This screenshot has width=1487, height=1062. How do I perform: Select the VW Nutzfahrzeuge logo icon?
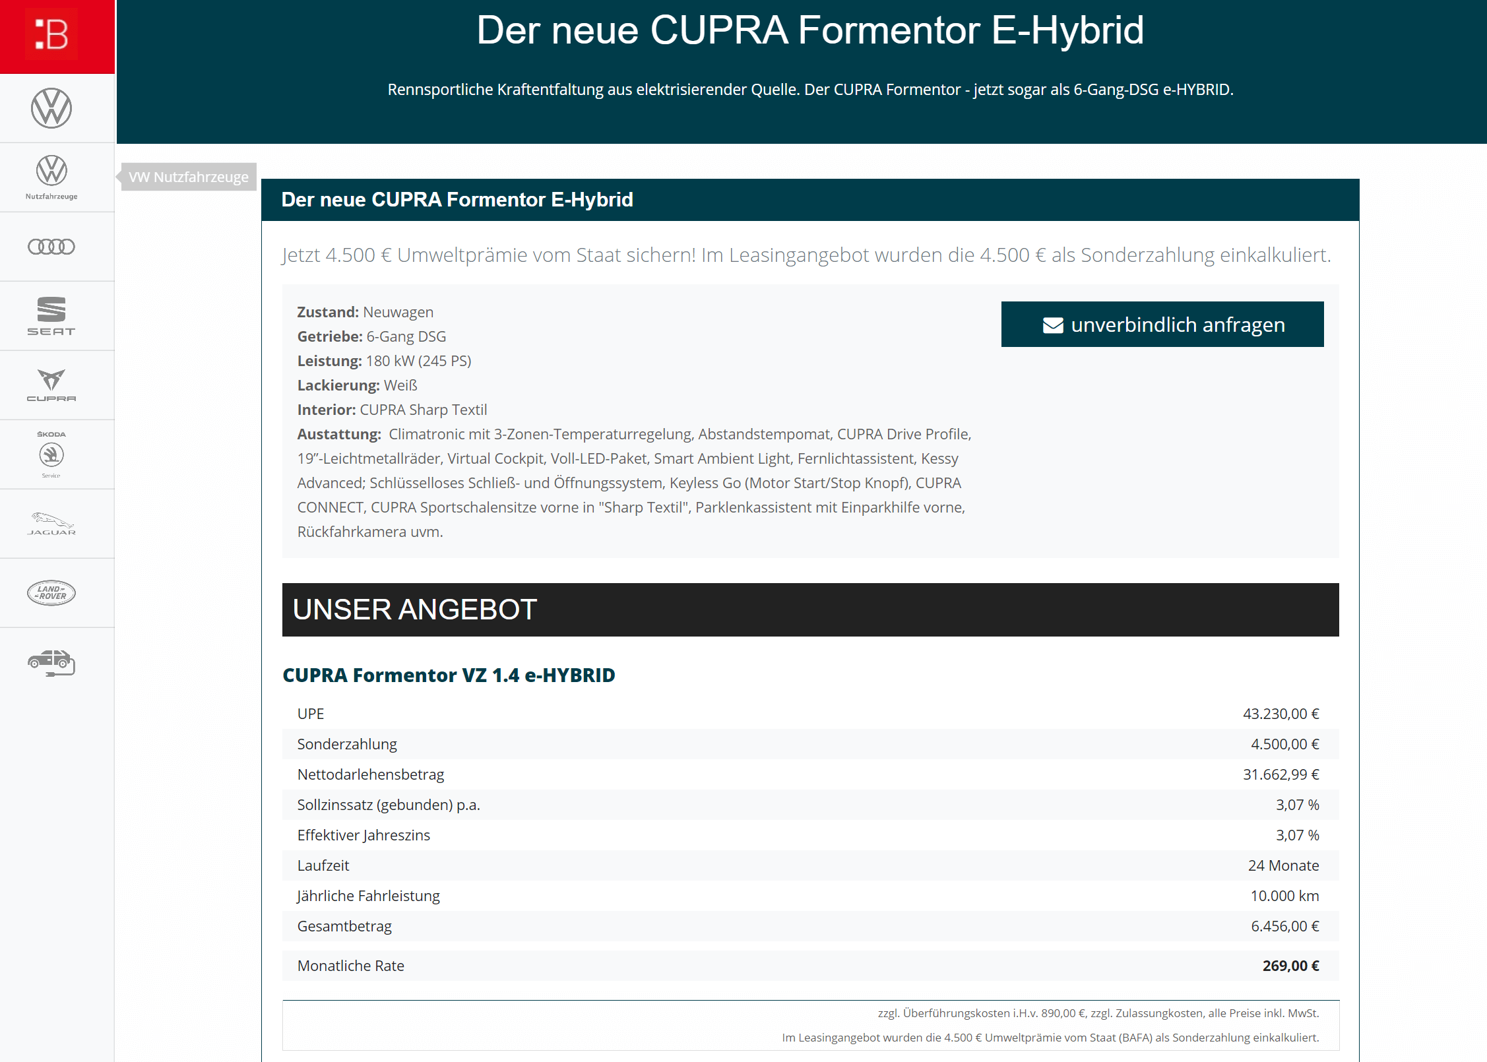point(51,177)
